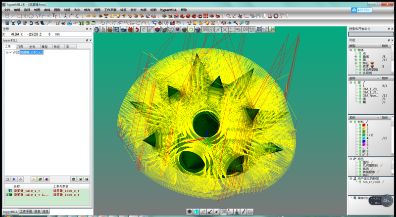This screenshot has width=396, height=217.
Task: Collapse the 物体 tree in visibility panel
Action: pyautogui.click(x=350, y=50)
